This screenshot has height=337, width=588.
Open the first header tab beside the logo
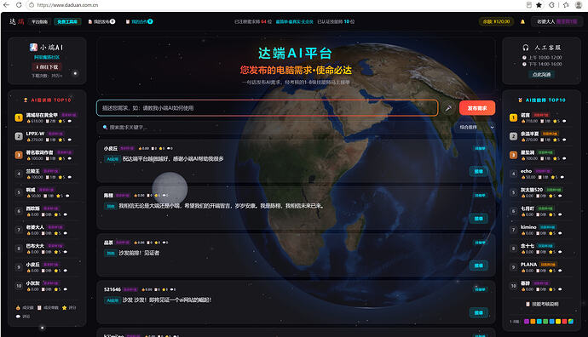(x=39, y=22)
